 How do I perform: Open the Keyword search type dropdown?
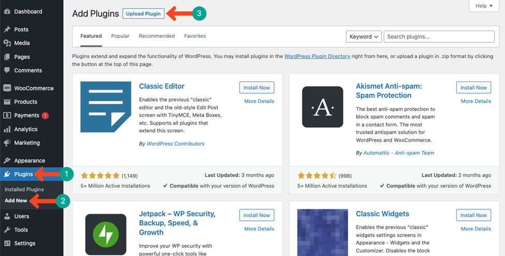(364, 37)
